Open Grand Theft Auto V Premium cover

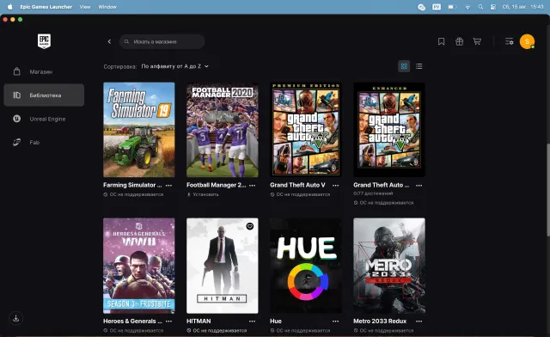pos(306,130)
